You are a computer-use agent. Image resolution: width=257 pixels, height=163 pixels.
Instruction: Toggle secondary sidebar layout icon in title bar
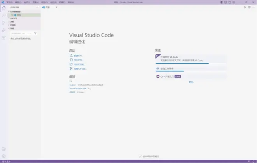click(230, 2)
